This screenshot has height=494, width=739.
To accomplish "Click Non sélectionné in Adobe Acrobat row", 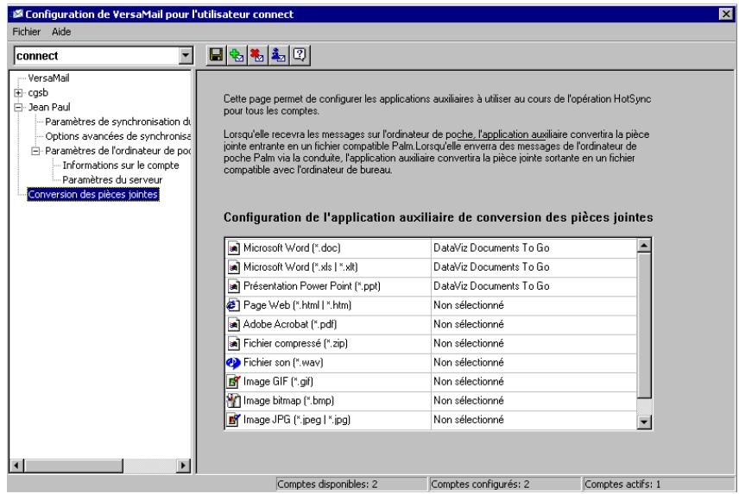I will (469, 324).
